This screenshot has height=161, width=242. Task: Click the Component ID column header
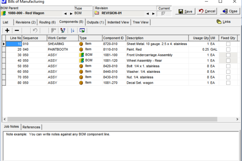coord(114,38)
